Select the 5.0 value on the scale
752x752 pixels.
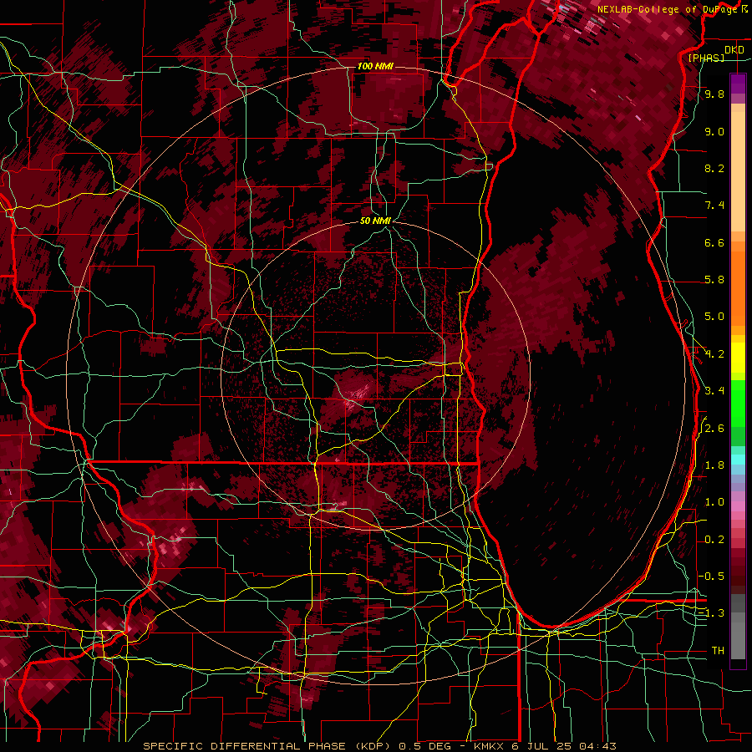coord(714,317)
